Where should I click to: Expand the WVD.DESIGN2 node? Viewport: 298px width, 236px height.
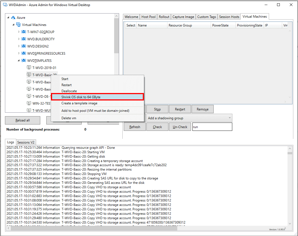pos(19,46)
